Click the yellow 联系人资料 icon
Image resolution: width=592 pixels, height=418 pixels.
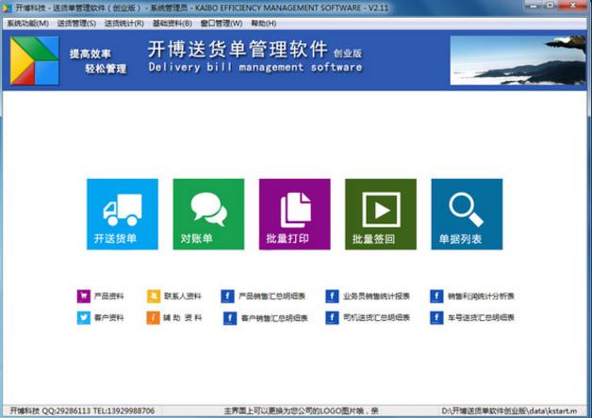pos(154,296)
